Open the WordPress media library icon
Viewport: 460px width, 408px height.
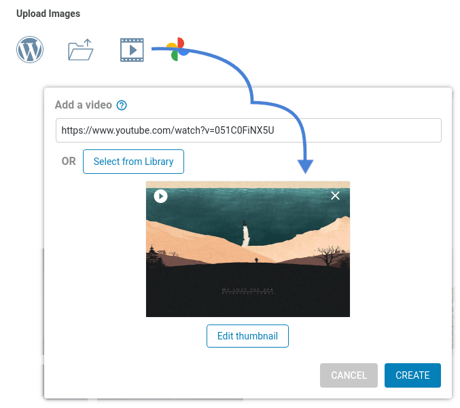pos(30,50)
